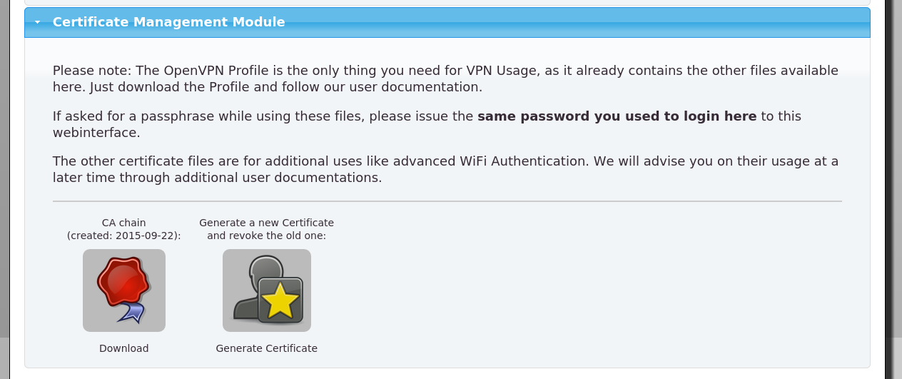Click the Download label under CA chain
The width and height of the screenshot is (902, 379).
tap(123, 348)
